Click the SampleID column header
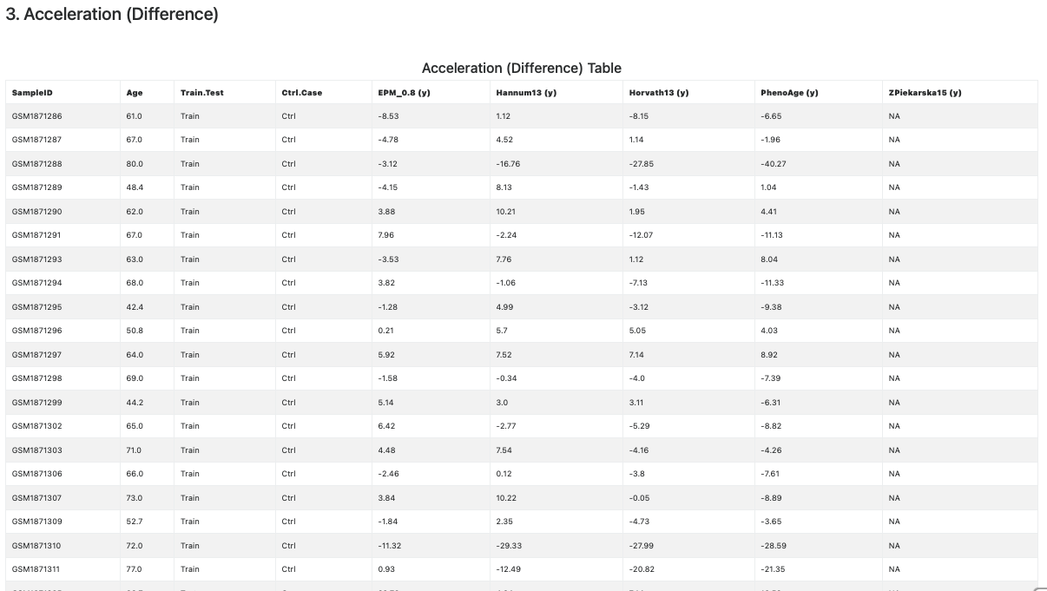1047x591 pixels. [x=32, y=93]
